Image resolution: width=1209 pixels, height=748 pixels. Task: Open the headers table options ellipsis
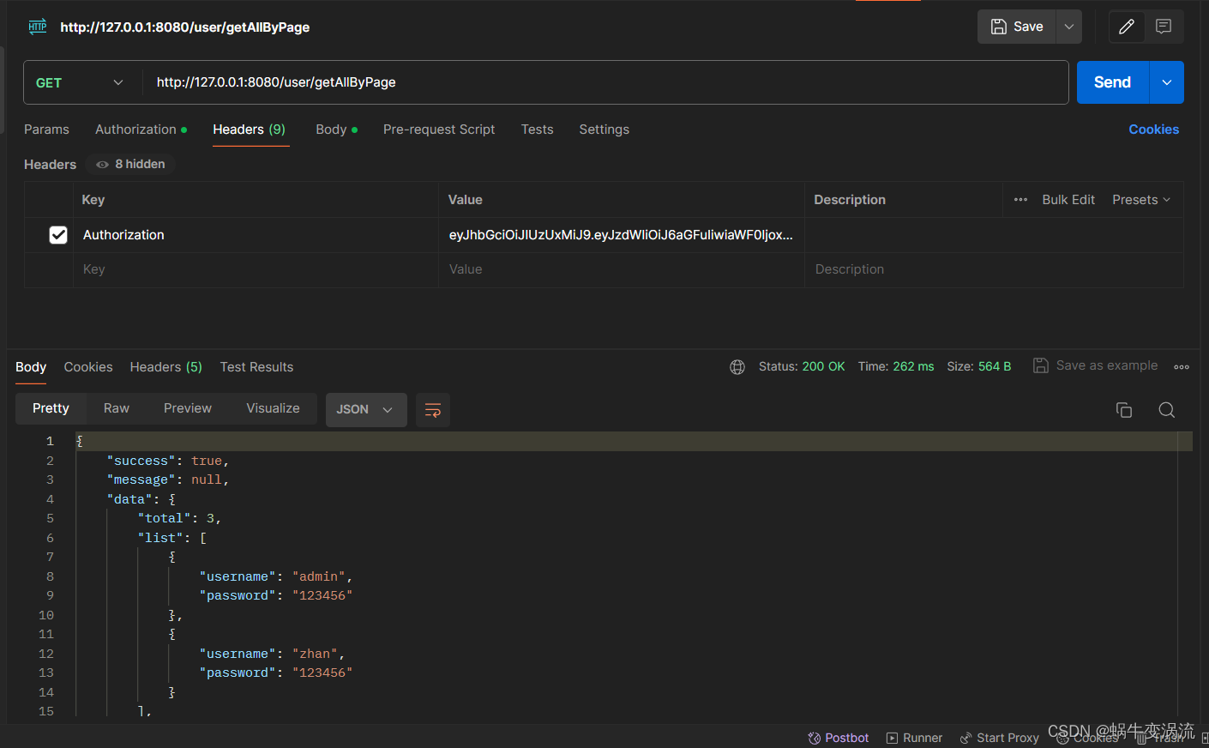(1020, 200)
